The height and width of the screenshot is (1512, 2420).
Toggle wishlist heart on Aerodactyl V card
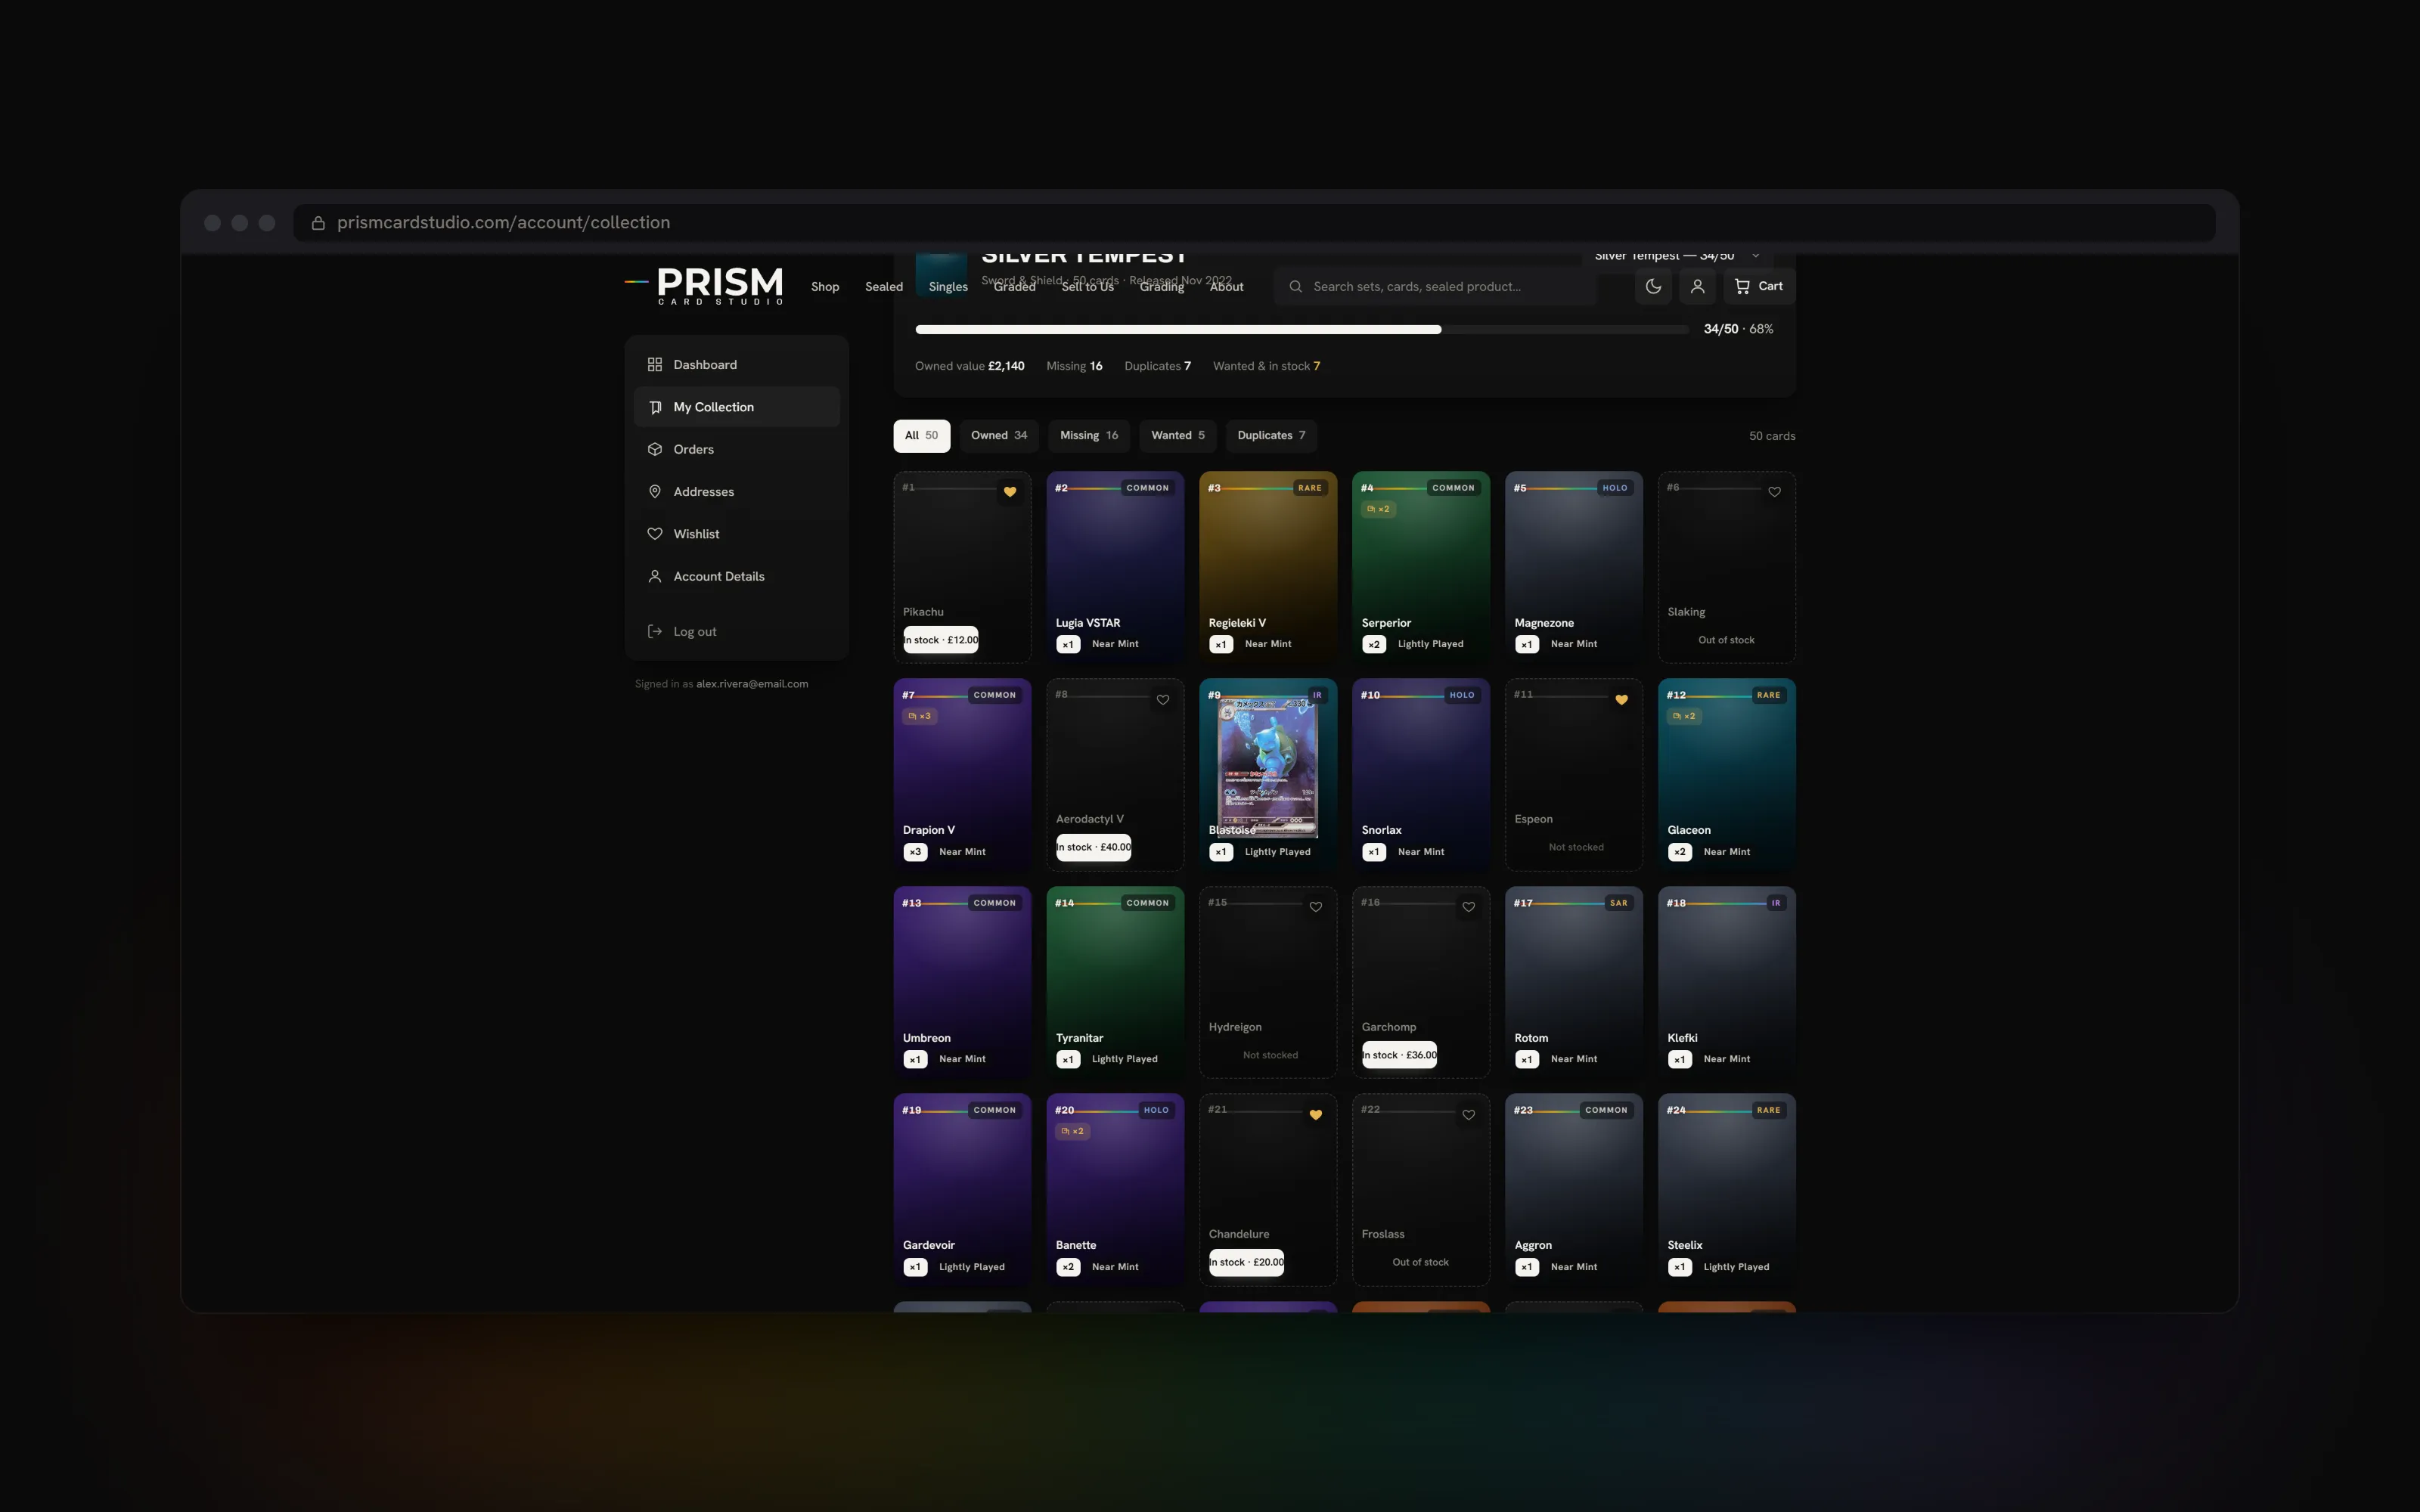(1163, 699)
